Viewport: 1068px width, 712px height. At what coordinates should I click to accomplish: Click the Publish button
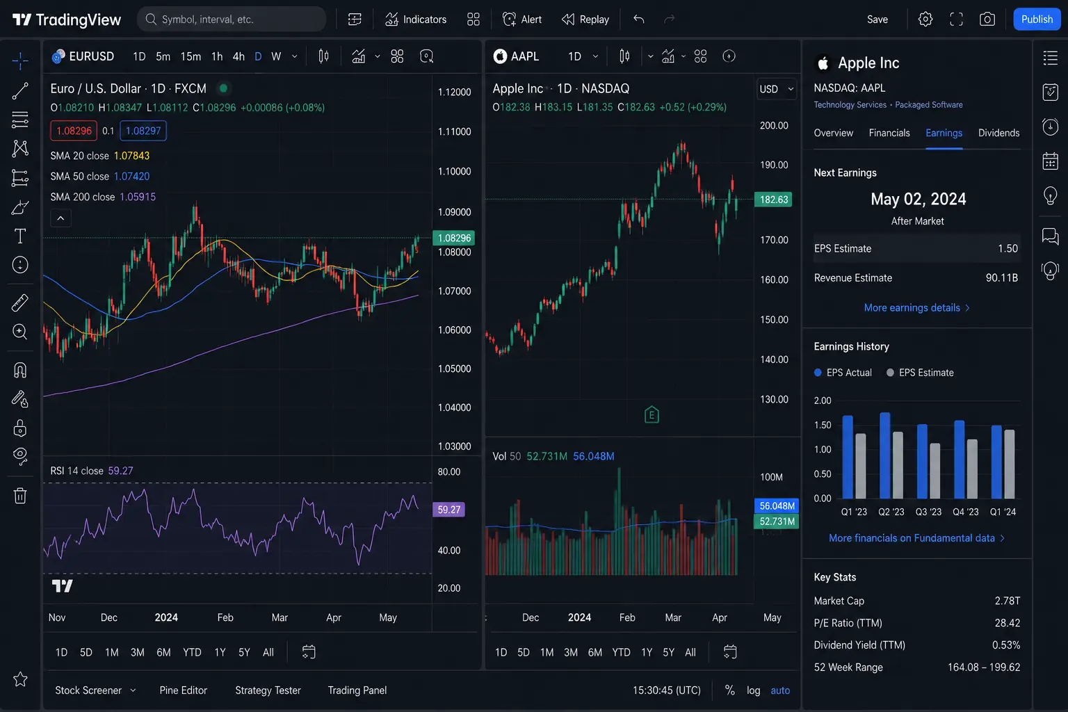1037,19
